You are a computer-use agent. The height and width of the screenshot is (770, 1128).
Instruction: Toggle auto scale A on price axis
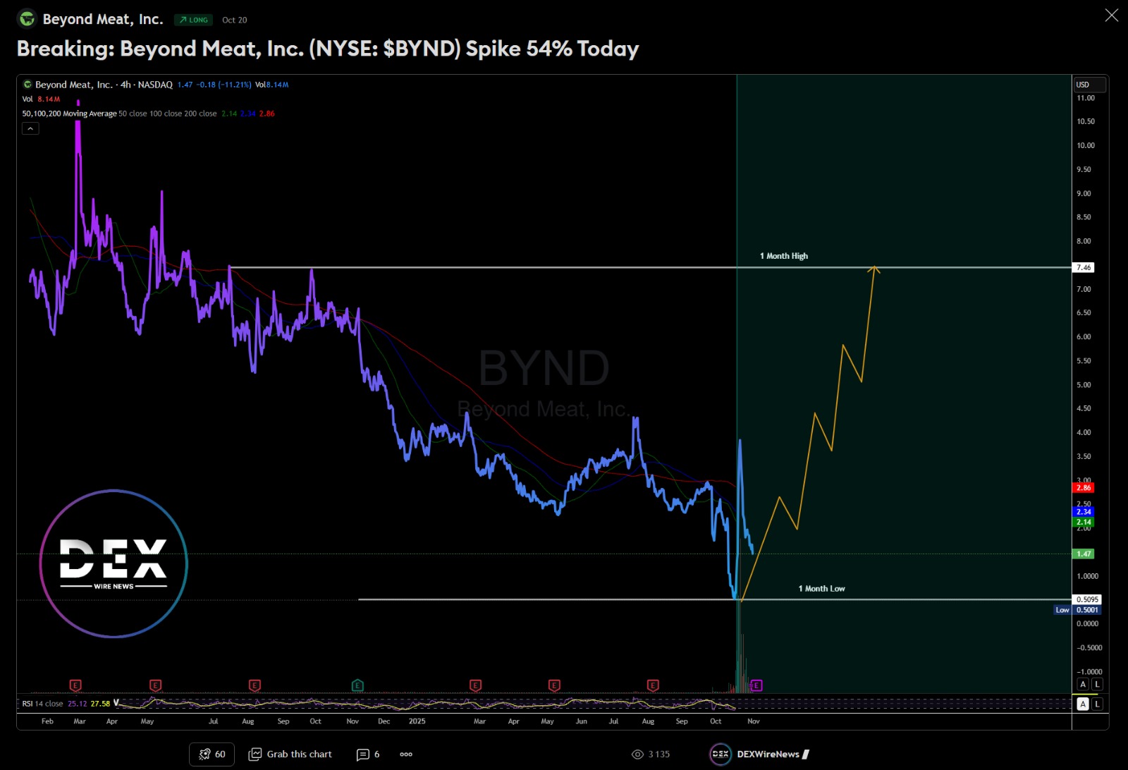1084,684
